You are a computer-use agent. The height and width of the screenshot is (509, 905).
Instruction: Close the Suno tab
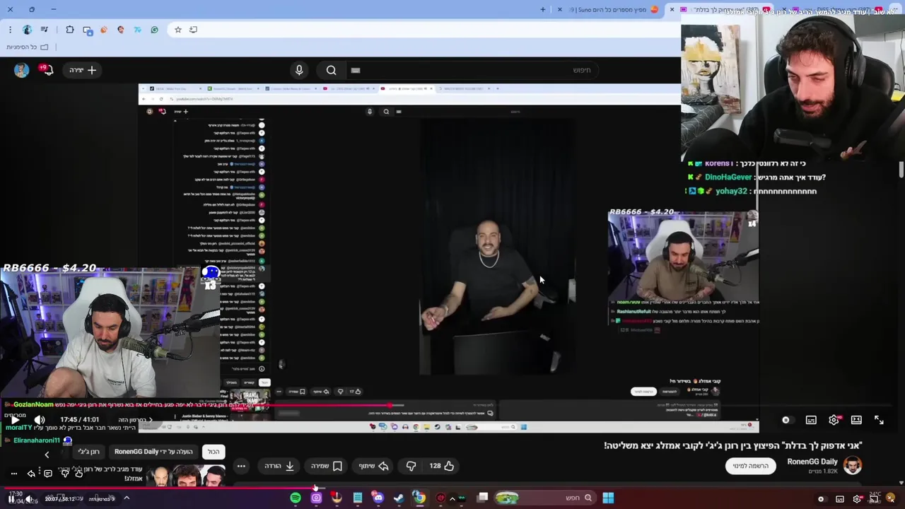coord(560,9)
